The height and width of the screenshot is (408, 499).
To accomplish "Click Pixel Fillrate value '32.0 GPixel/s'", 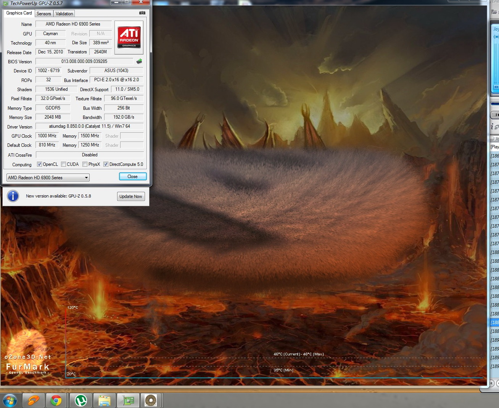I will (53, 98).
